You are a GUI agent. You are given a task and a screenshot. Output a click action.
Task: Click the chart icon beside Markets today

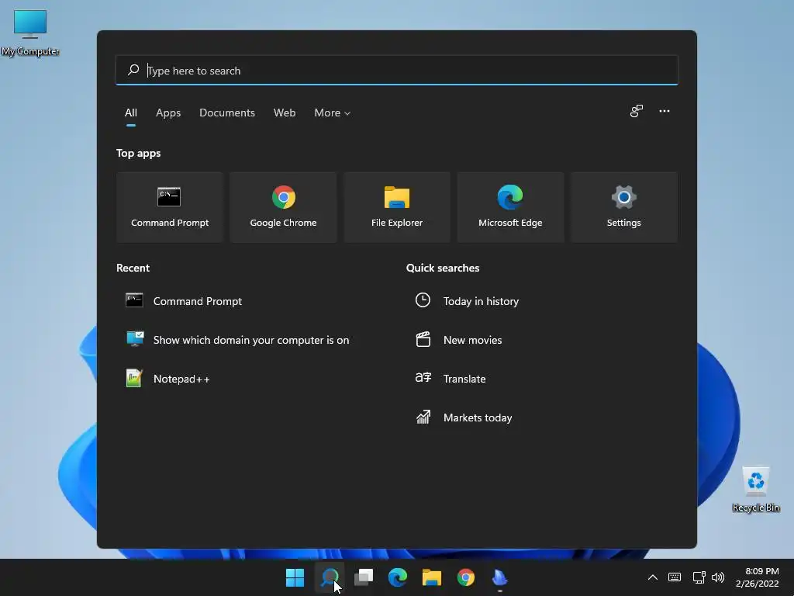[423, 417]
